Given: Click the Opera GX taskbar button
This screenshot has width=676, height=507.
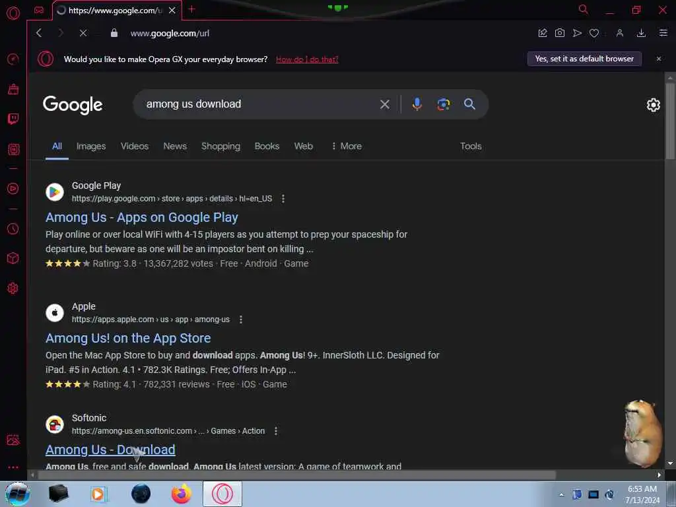Looking at the screenshot, I should coord(222,494).
